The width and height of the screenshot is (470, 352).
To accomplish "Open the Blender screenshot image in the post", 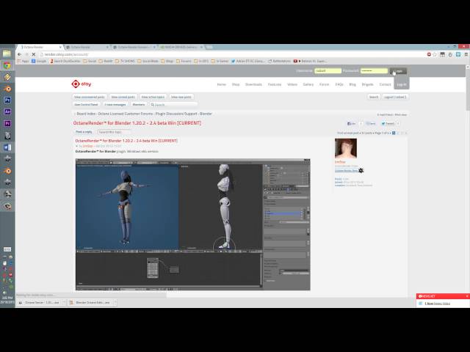I will pos(192,224).
